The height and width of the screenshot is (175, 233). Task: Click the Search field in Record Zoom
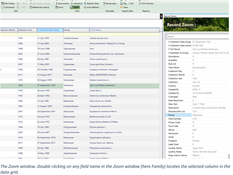point(198,36)
